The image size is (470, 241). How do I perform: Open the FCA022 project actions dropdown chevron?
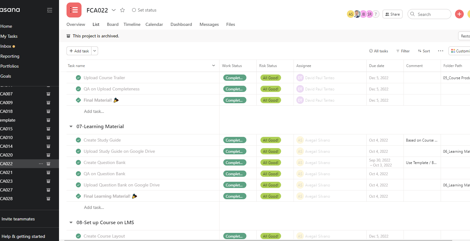(x=114, y=10)
